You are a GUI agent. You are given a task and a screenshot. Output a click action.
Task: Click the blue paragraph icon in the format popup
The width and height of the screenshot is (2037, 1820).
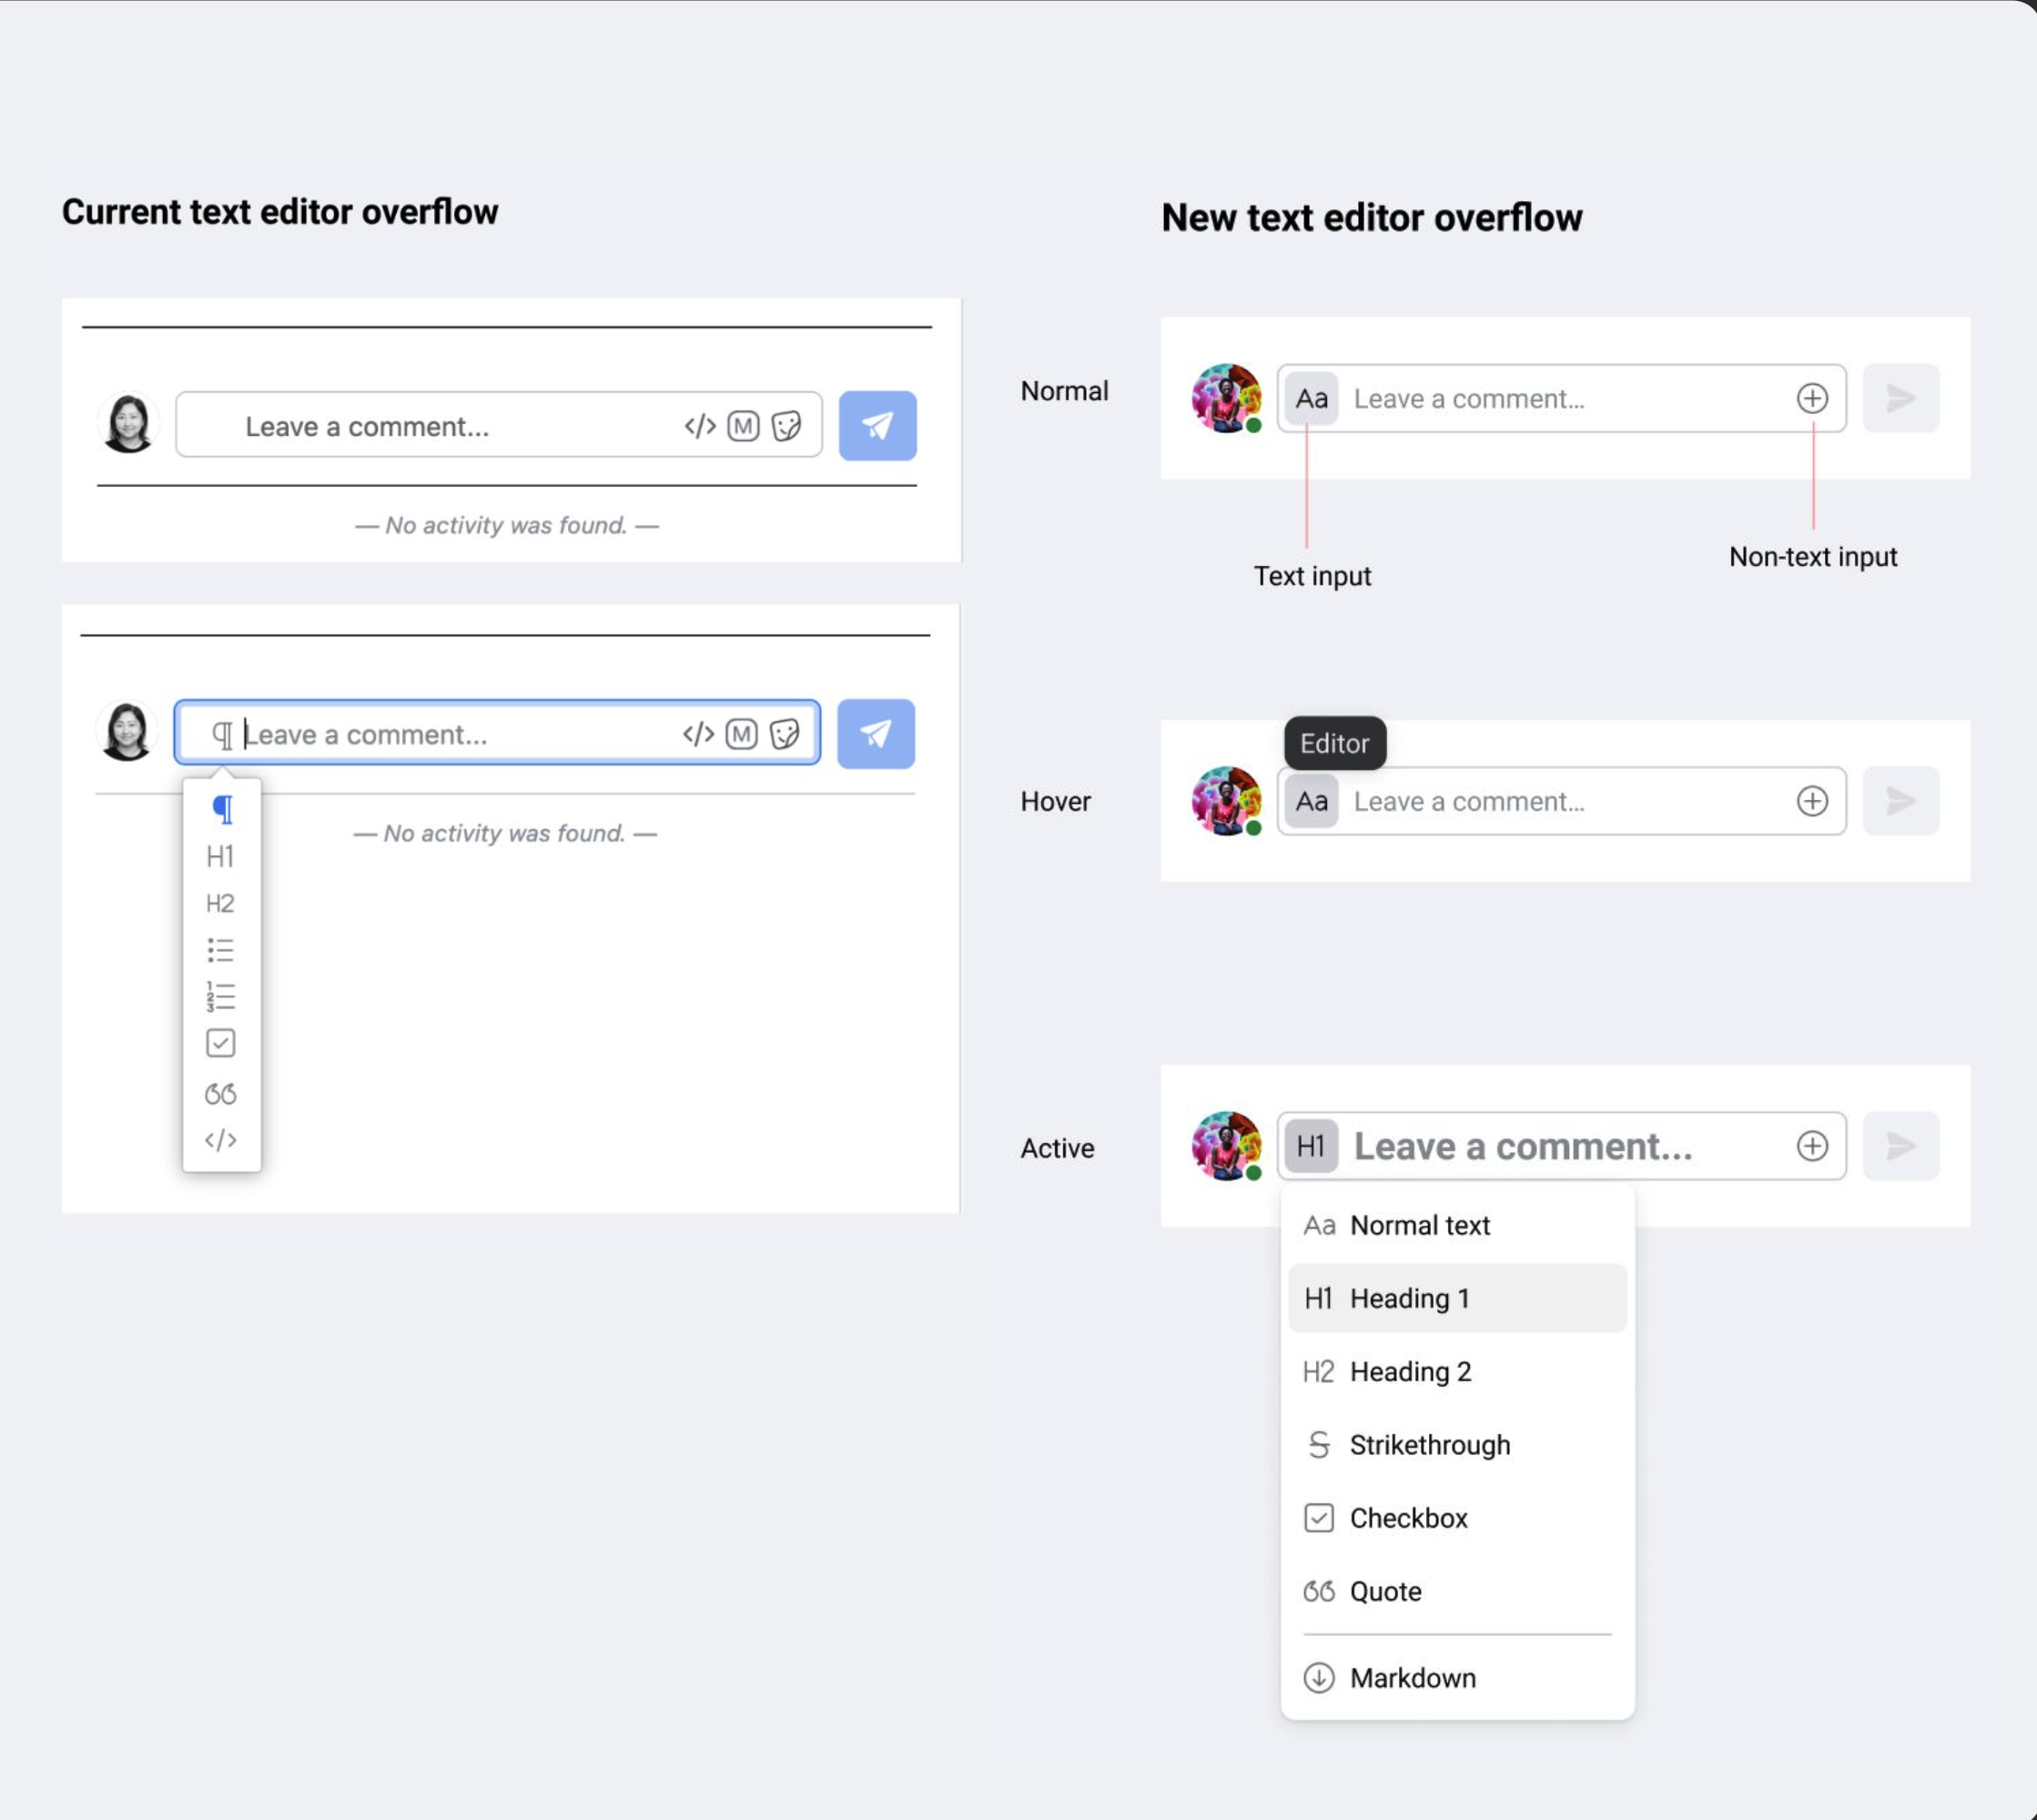(222, 809)
